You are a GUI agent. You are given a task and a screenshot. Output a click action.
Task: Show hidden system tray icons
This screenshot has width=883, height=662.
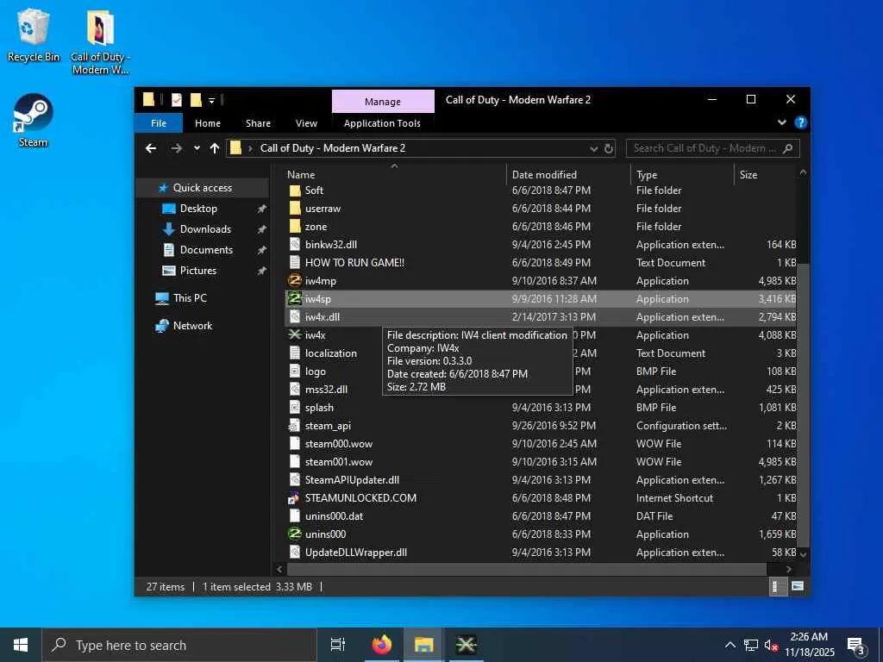[x=730, y=645]
